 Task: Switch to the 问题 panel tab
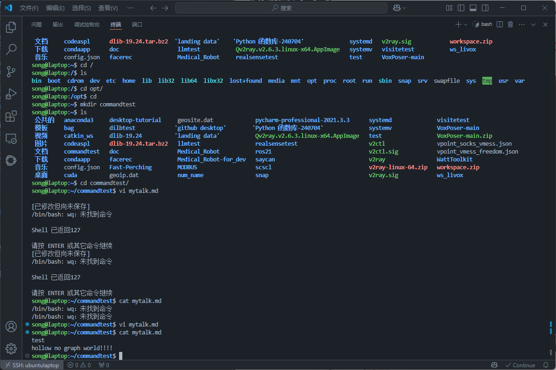37,25
